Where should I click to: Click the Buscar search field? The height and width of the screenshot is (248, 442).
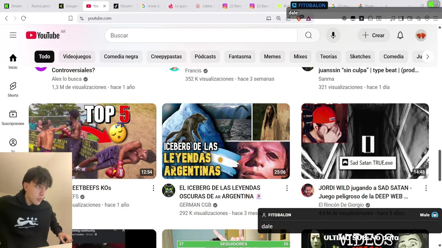click(201, 35)
